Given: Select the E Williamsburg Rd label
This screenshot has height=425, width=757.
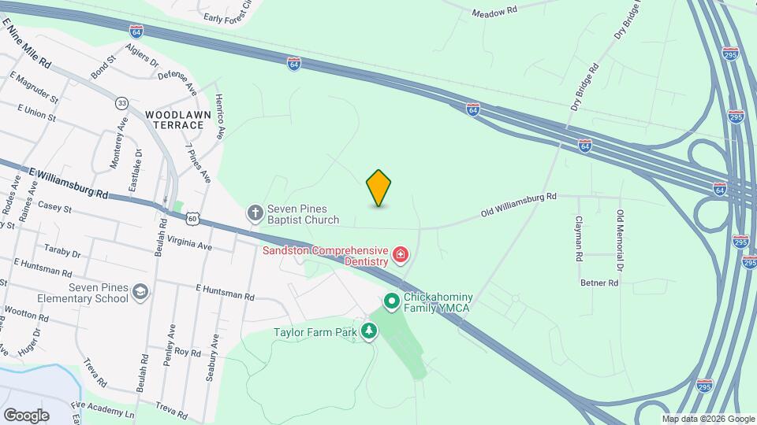Looking at the screenshot, I should pyautogui.click(x=68, y=183).
